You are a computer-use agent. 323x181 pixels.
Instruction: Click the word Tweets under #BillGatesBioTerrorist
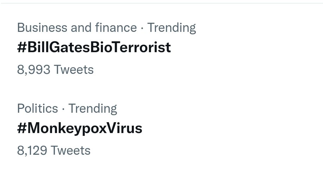(x=74, y=70)
